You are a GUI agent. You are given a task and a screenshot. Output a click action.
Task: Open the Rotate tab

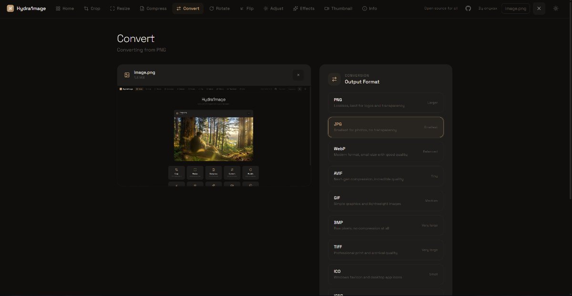(219, 9)
